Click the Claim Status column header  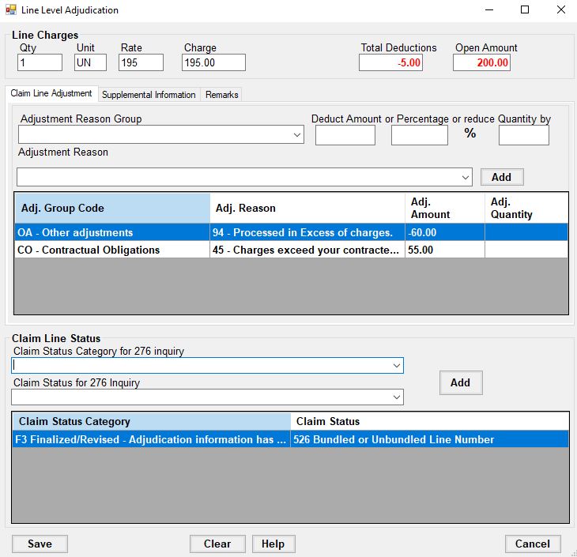429,421
